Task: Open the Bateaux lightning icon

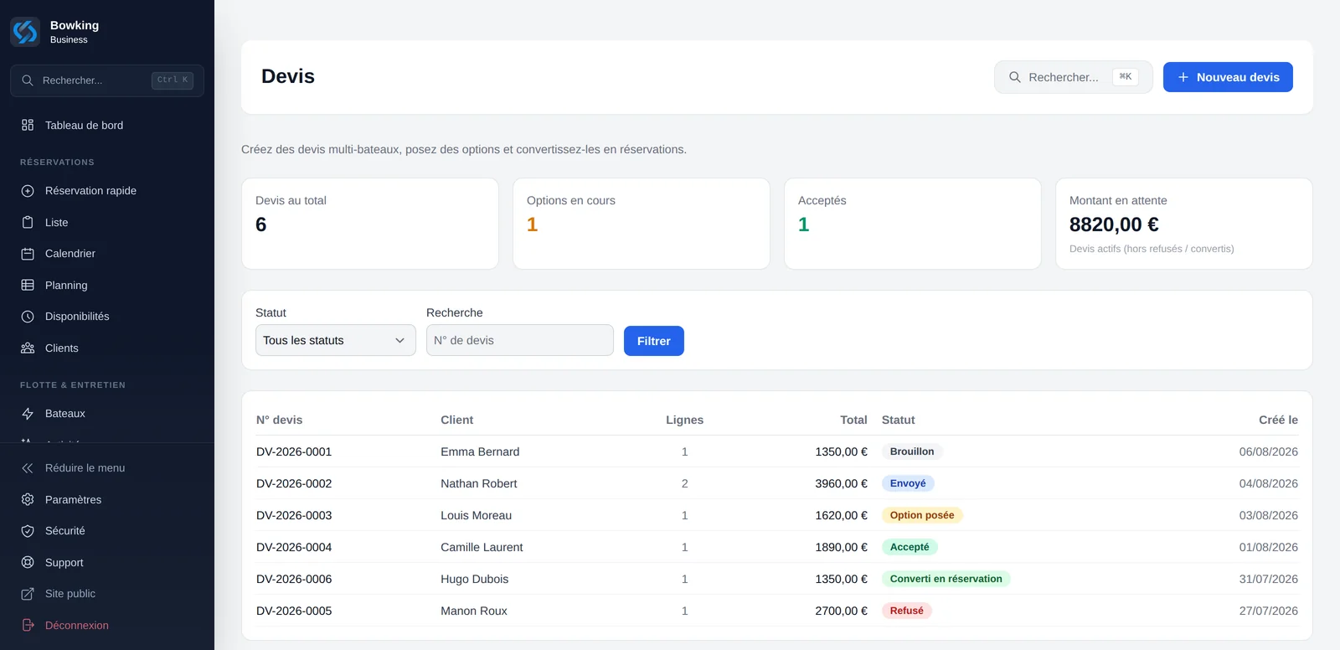Action: click(28, 414)
